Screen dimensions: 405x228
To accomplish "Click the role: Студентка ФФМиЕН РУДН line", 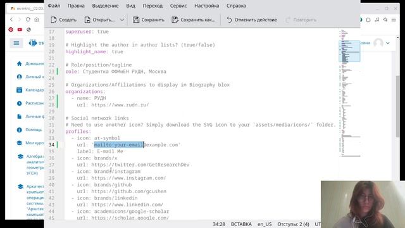I will (116, 72).
